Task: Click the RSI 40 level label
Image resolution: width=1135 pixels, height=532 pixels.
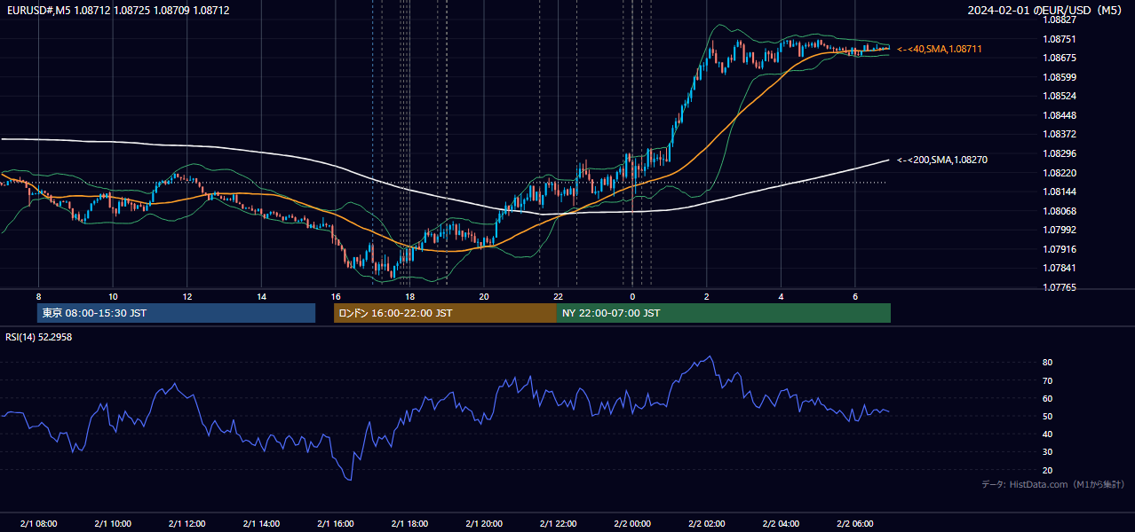Action: point(1047,434)
